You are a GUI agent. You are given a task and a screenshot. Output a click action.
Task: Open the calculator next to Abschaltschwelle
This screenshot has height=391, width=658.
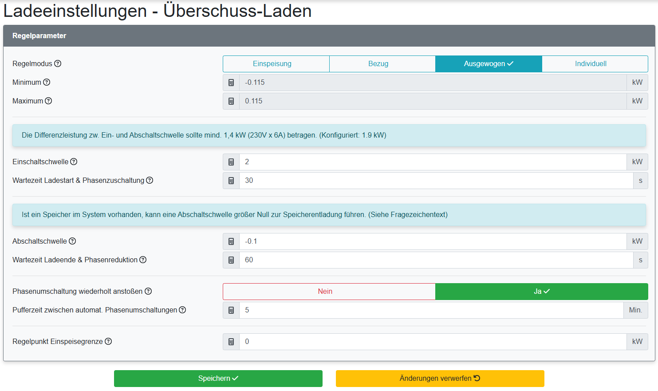click(231, 241)
